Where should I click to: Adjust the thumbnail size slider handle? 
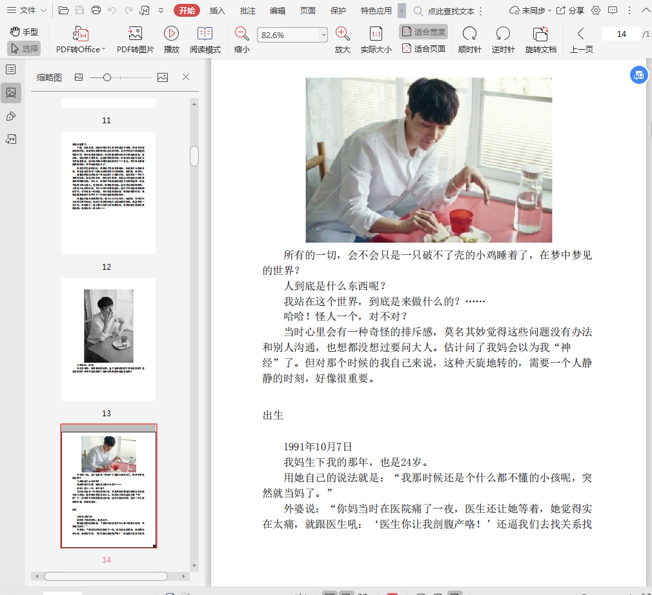[x=107, y=77]
